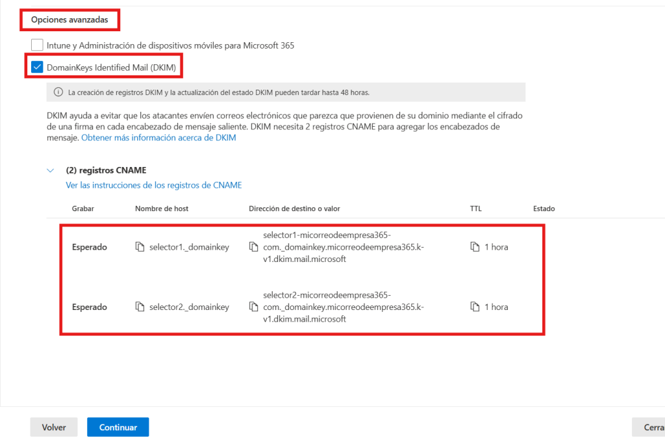665x440 pixels.
Task: Copy the selector1._domainkey host name
Action: coord(139,247)
